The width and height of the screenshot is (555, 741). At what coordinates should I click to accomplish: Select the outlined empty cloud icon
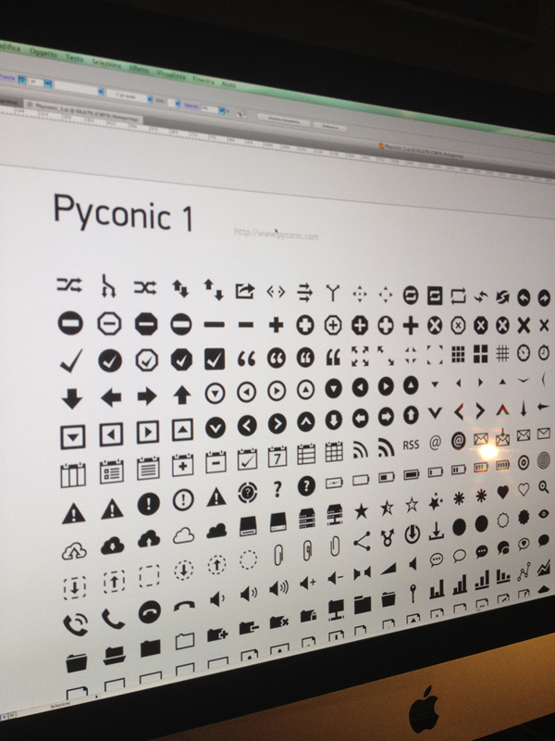tap(183, 535)
